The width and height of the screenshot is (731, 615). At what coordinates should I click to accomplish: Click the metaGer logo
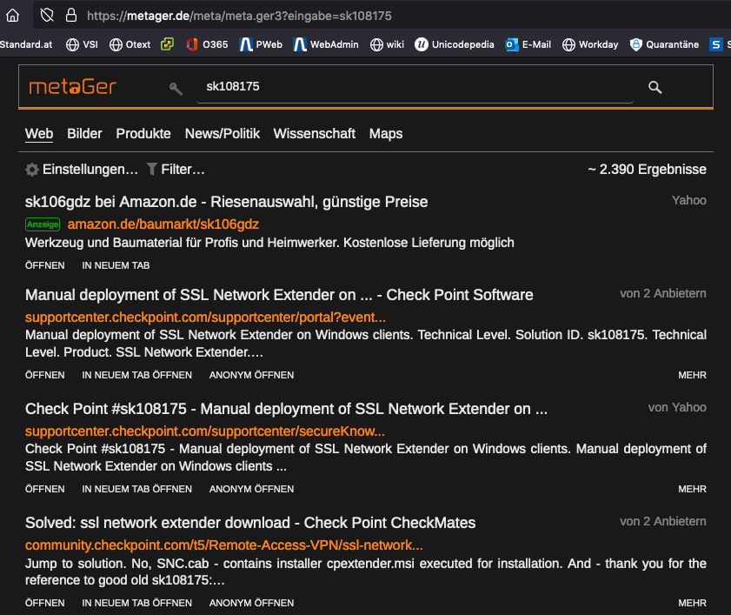coord(73,87)
